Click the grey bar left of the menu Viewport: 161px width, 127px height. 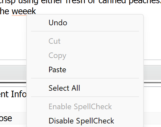[x=13, y=73]
